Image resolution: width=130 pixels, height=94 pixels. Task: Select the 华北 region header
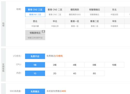pyautogui.click(x=55, y=21)
